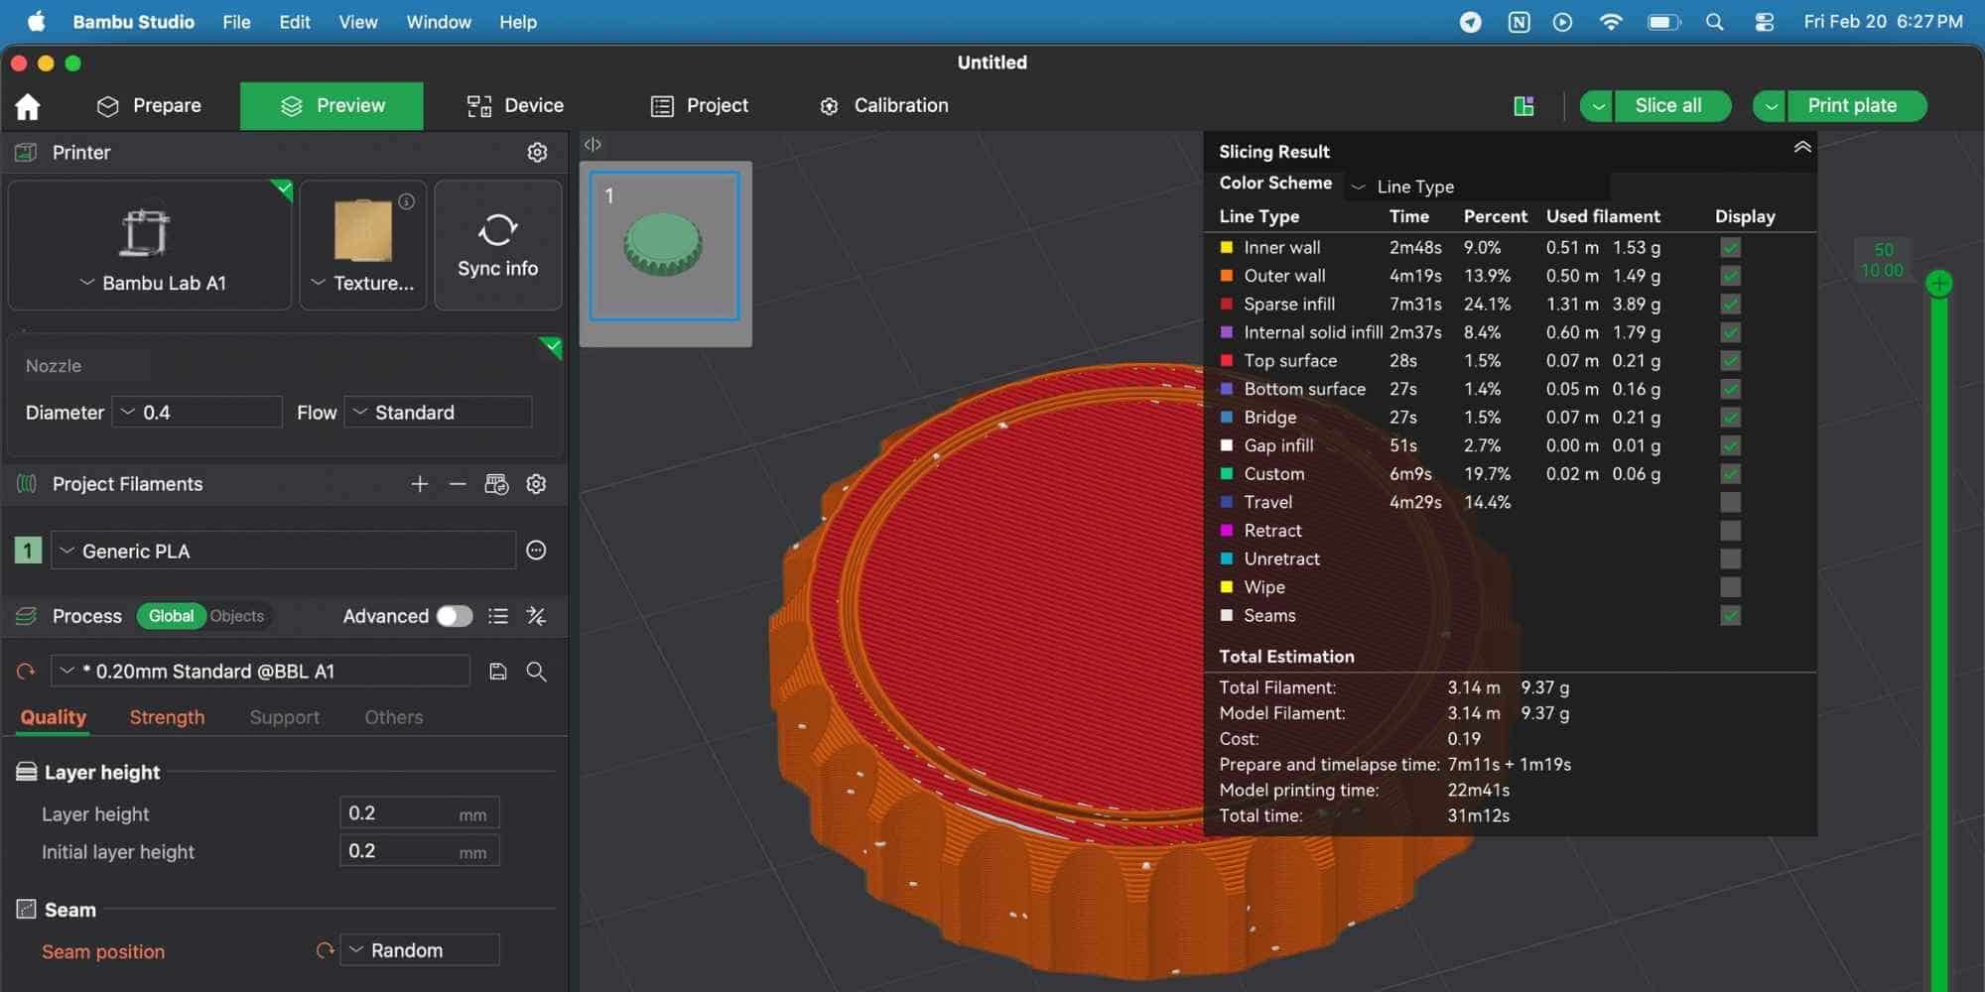The width and height of the screenshot is (1985, 992).
Task: Enable Retract display checkbox
Action: 1730,531
